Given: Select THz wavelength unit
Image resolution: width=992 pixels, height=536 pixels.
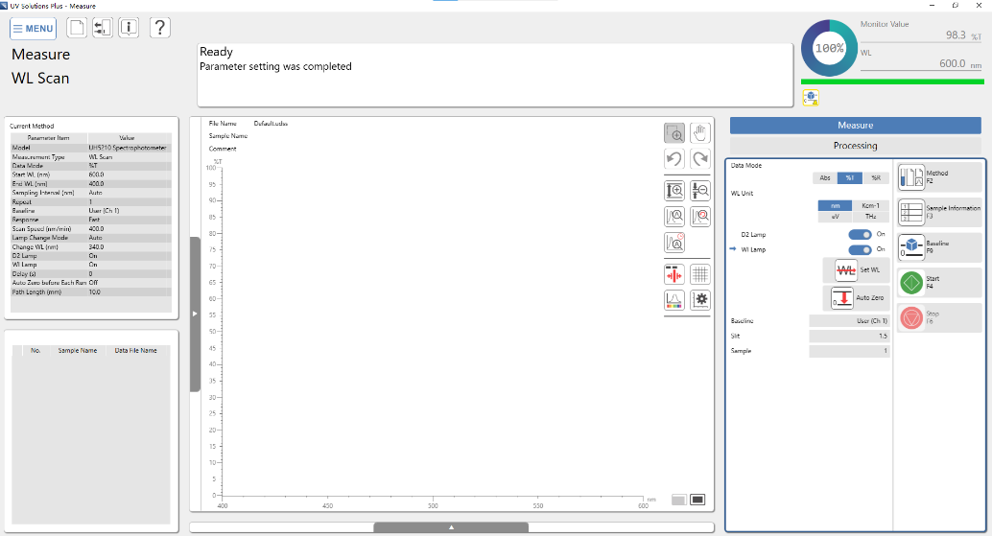Looking at the screenshot, I should pos(871,216).
